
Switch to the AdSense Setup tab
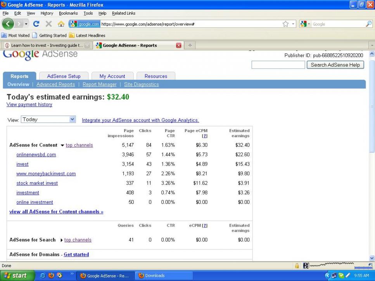point(64,76)
